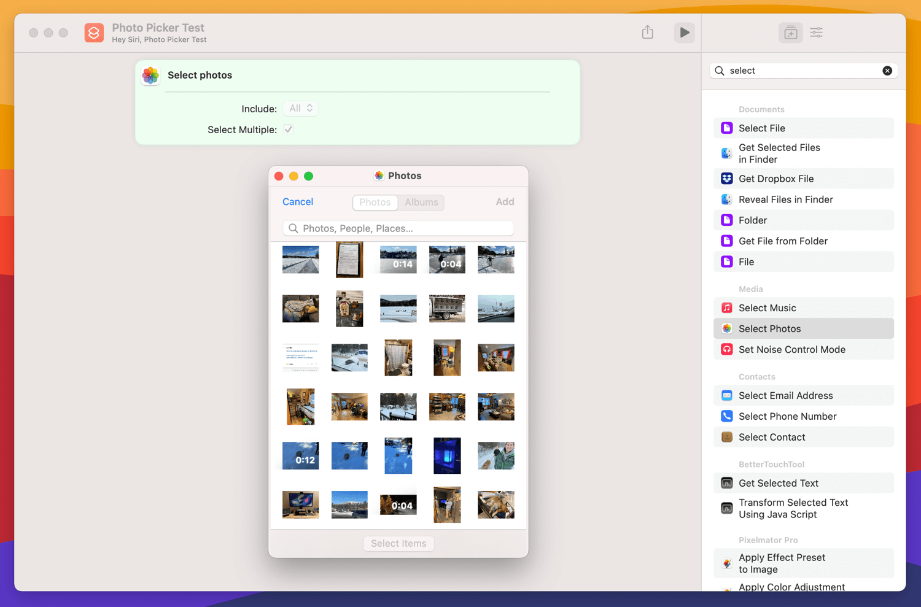Focus the Photos, People, Places search field
This screenshot has width=921, height=607.
(399, 228)
